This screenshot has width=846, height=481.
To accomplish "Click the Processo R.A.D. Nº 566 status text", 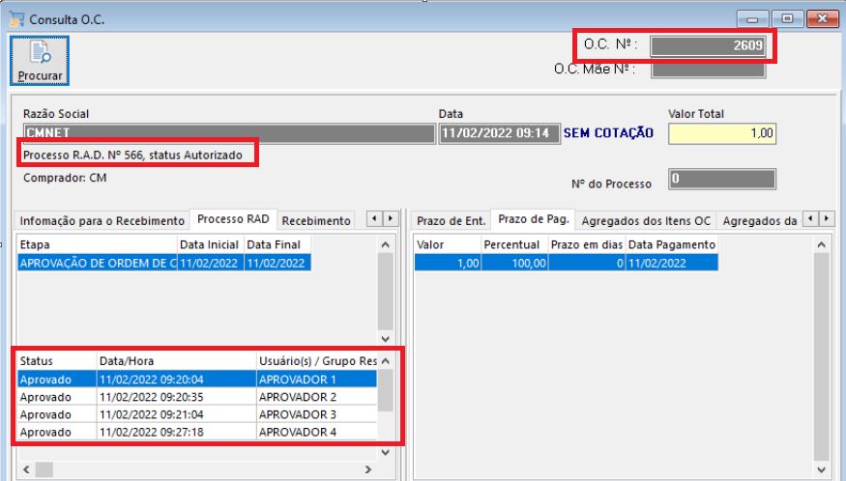I will [132, 155].
